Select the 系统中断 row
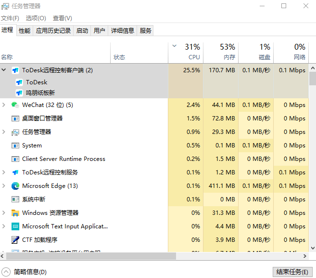This screenshot has width=316, height=278. click(154, 199)
